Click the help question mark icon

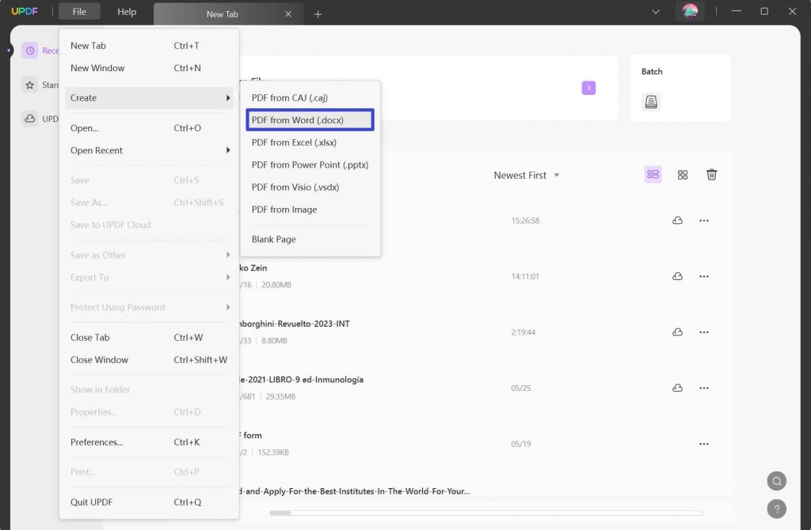776,509
